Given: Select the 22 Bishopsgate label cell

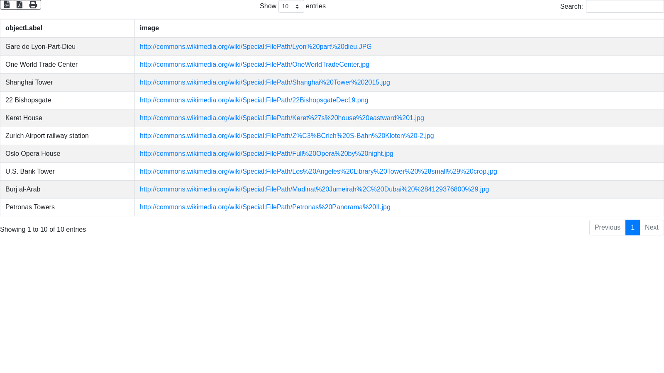Looking at the screenshot, I should 67,100.
